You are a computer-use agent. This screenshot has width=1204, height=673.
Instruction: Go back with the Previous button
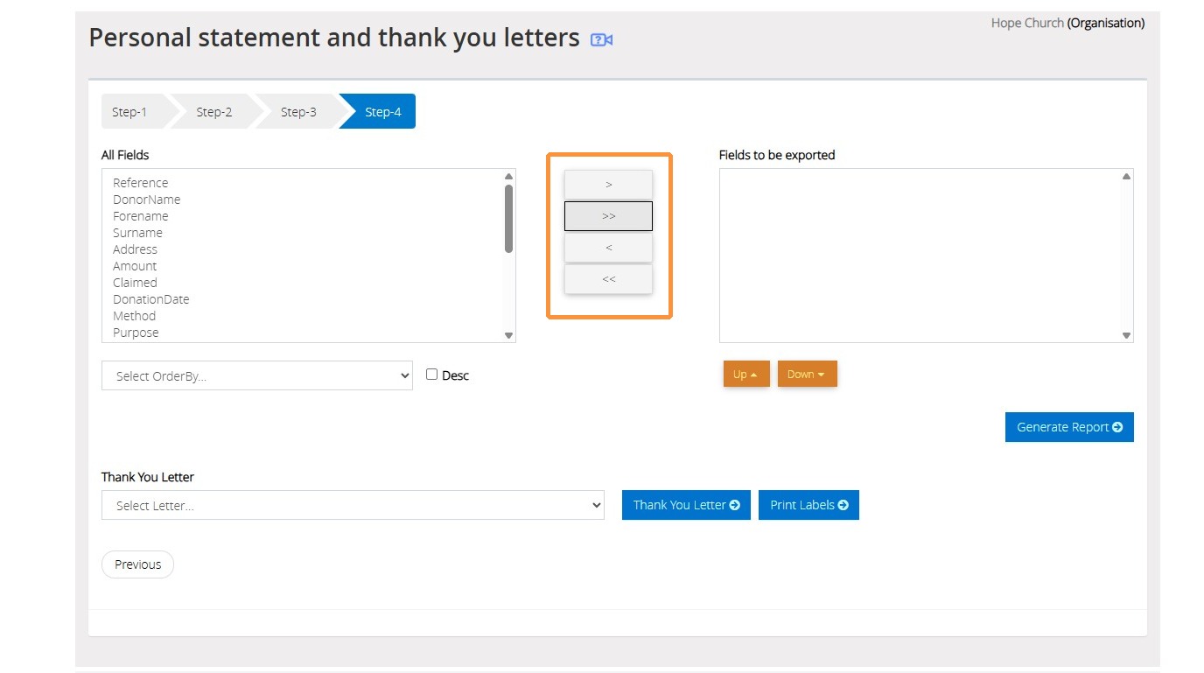pos(137,564)
